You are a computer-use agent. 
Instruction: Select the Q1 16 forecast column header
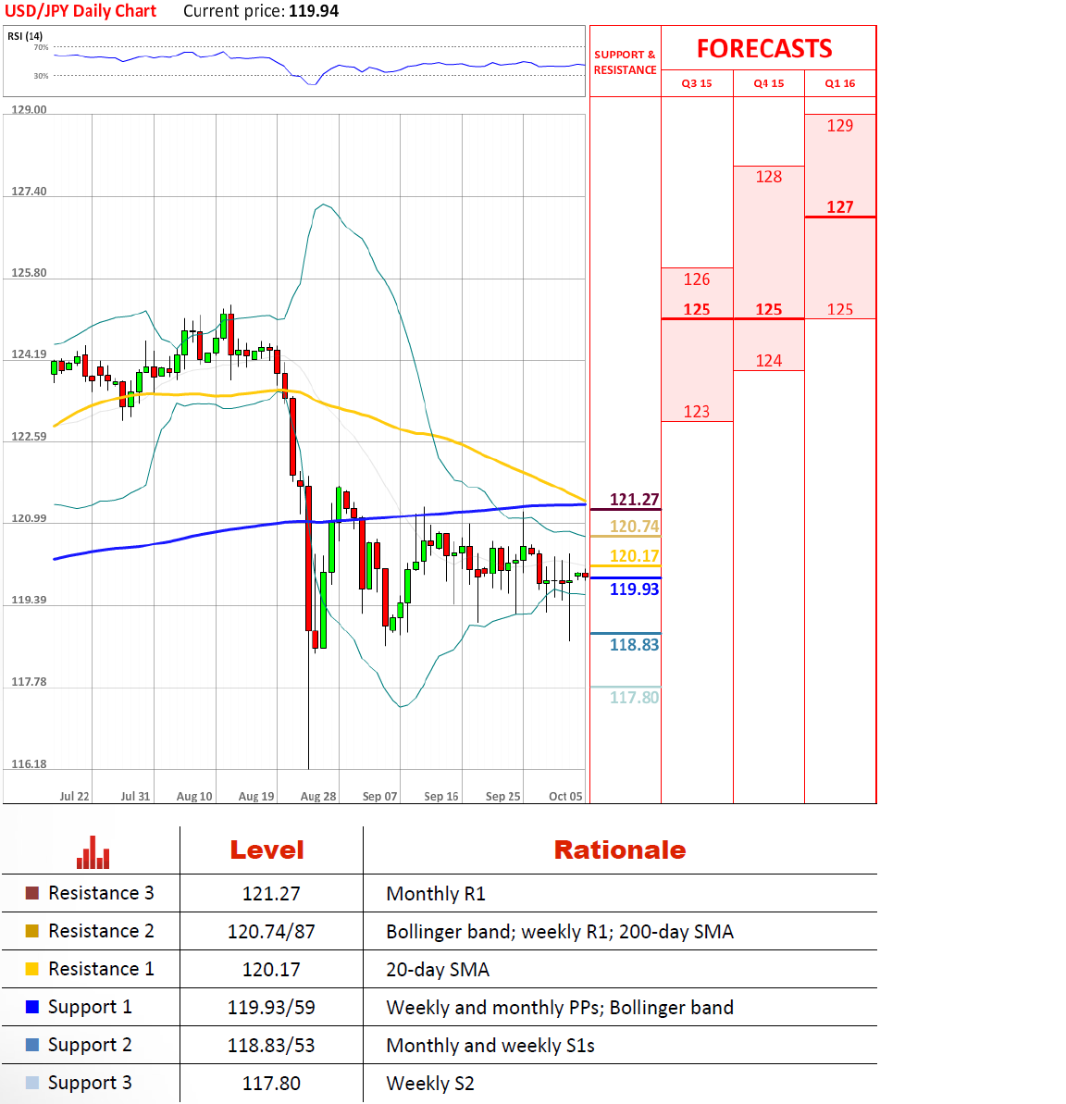[840, 83]
